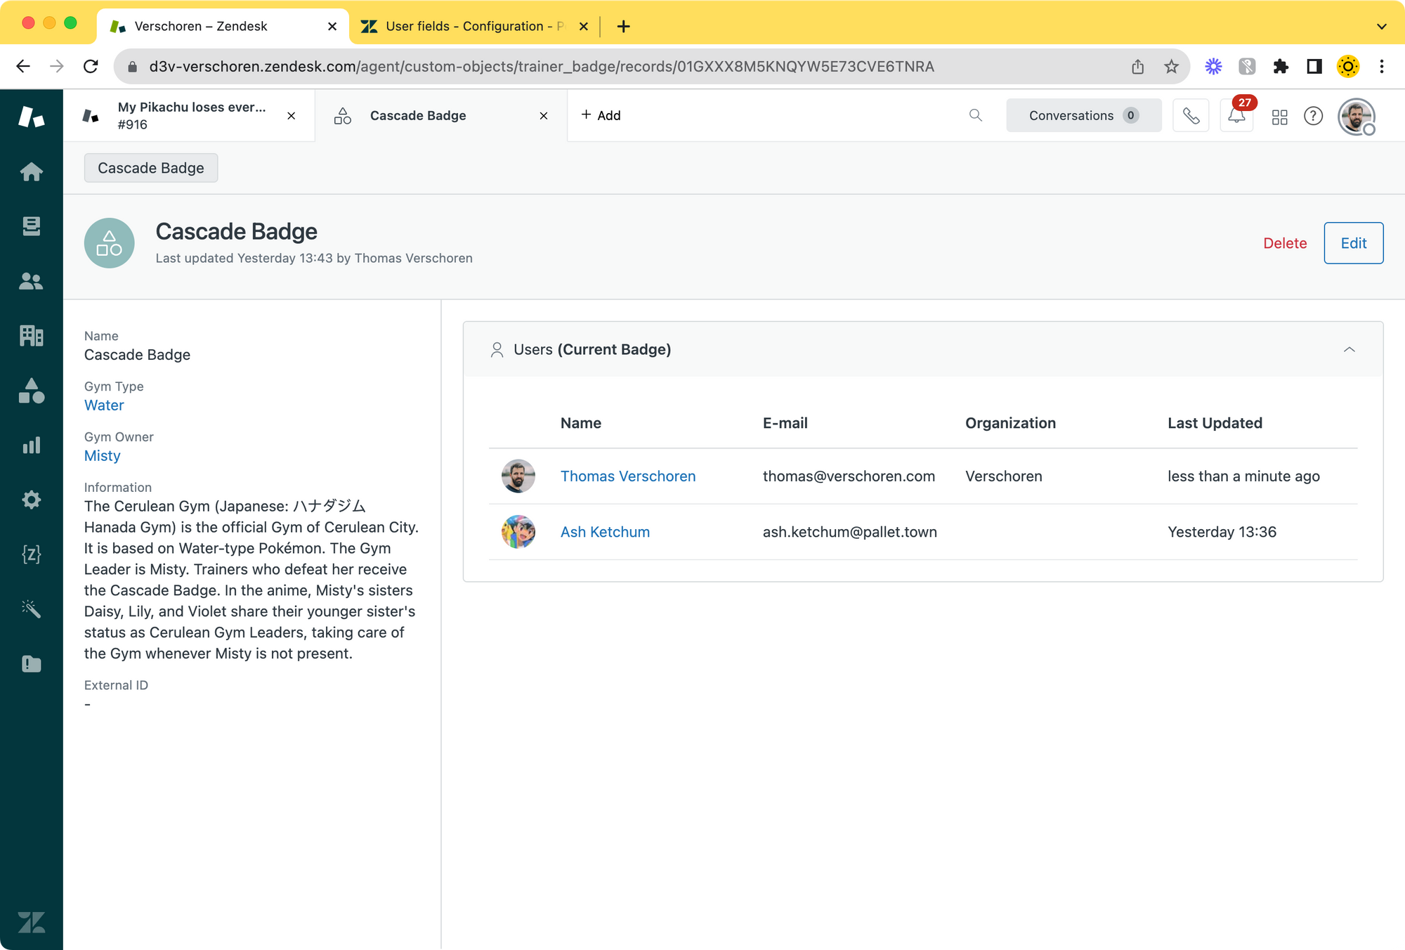
Task: Open Thomas Verschoren user link
Action: 627,476
